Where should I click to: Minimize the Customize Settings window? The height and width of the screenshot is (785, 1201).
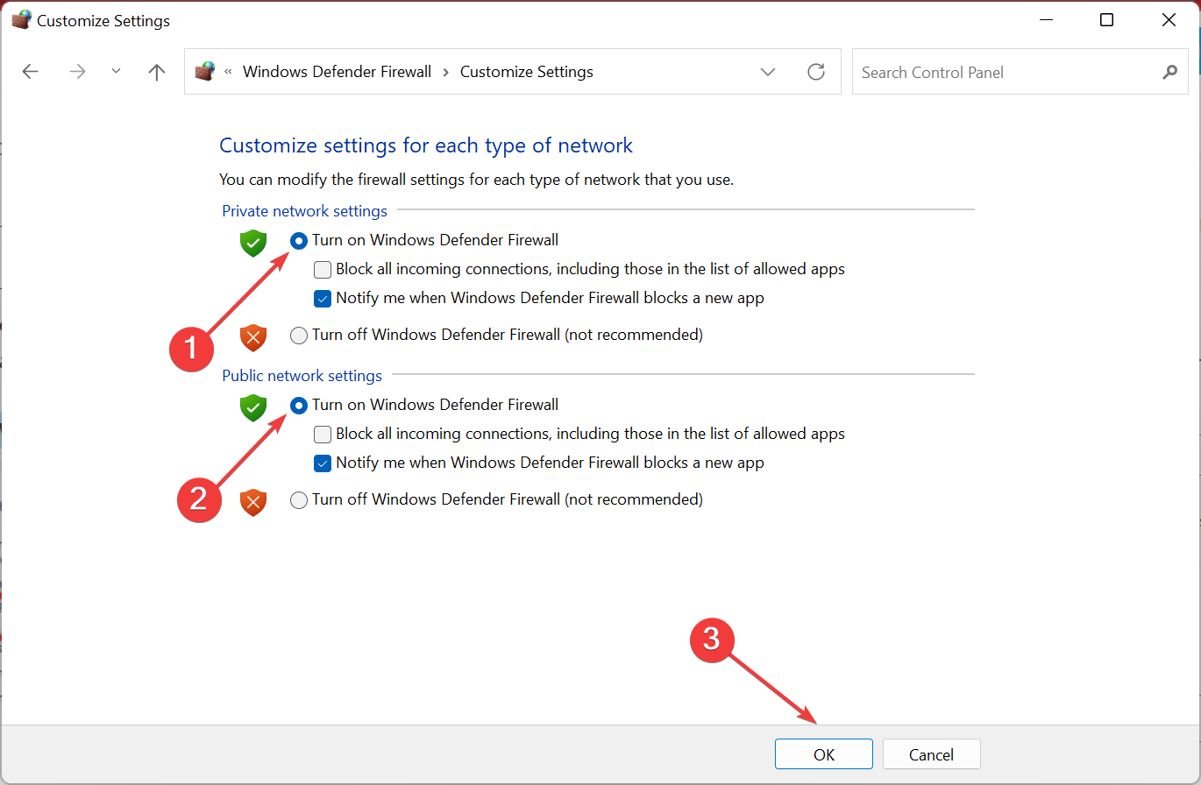click(x=1045, y=20)
